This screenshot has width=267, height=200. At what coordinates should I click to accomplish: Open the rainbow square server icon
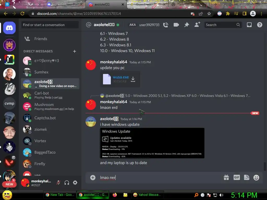[9, 60]
